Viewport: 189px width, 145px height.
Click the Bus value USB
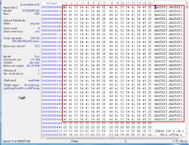point(37,14)
